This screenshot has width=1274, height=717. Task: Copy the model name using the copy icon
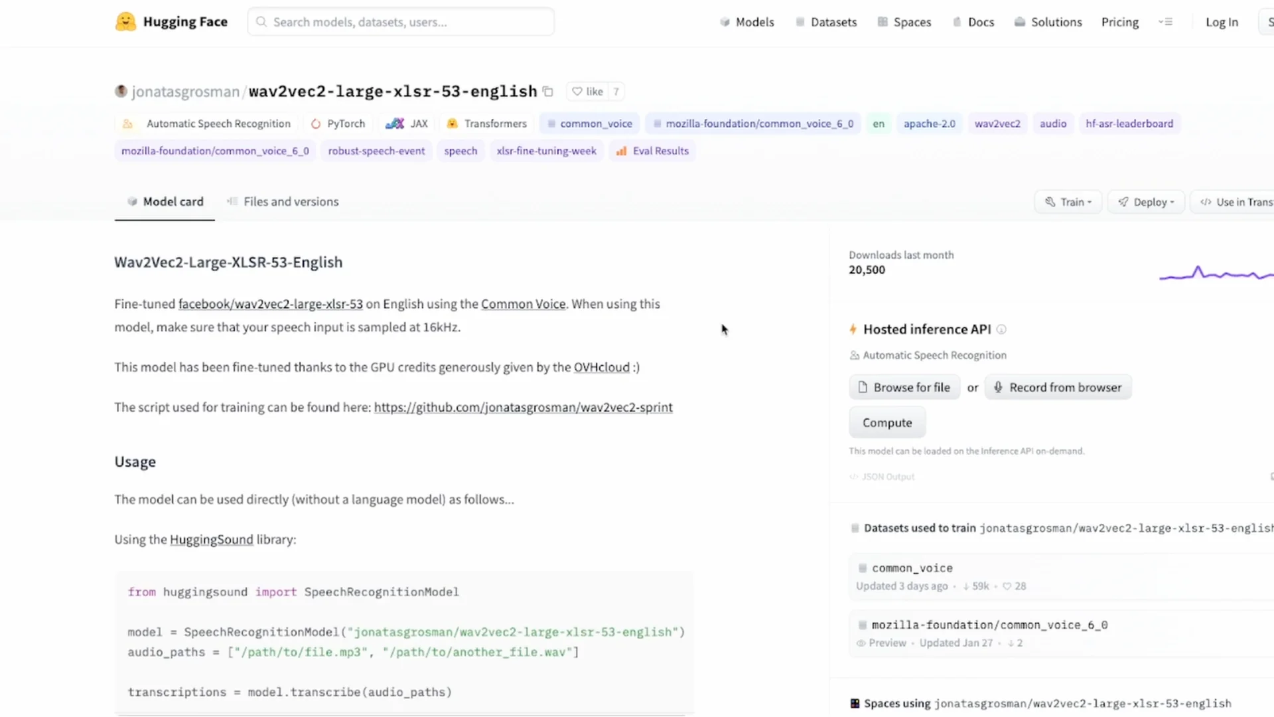click(x=548, y=92)
